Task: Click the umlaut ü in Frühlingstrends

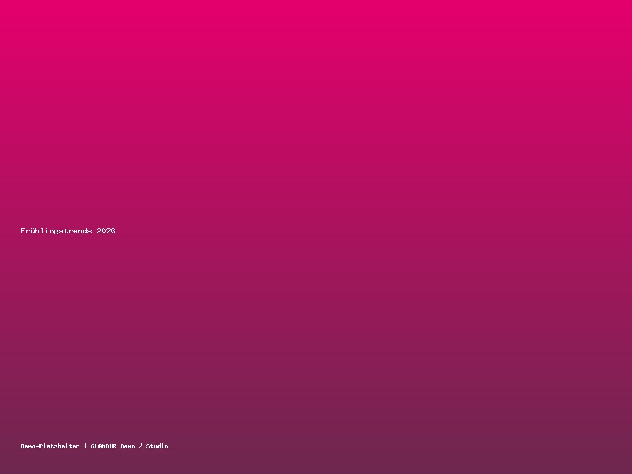Action: click(32, 231)
